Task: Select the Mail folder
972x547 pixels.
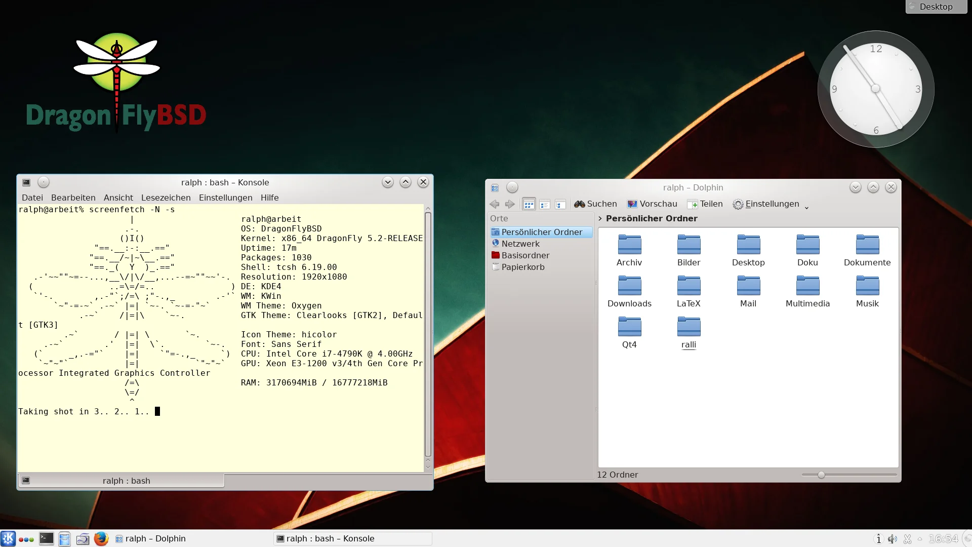Action: pyautogui.click(x=748, y=292)
